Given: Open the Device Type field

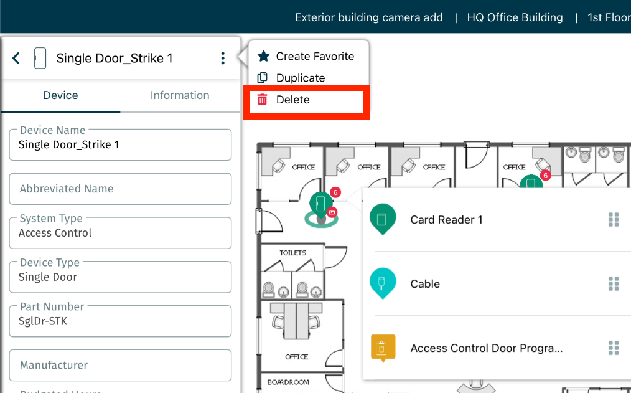Looking at the screenshot, I should pos(120,277).
